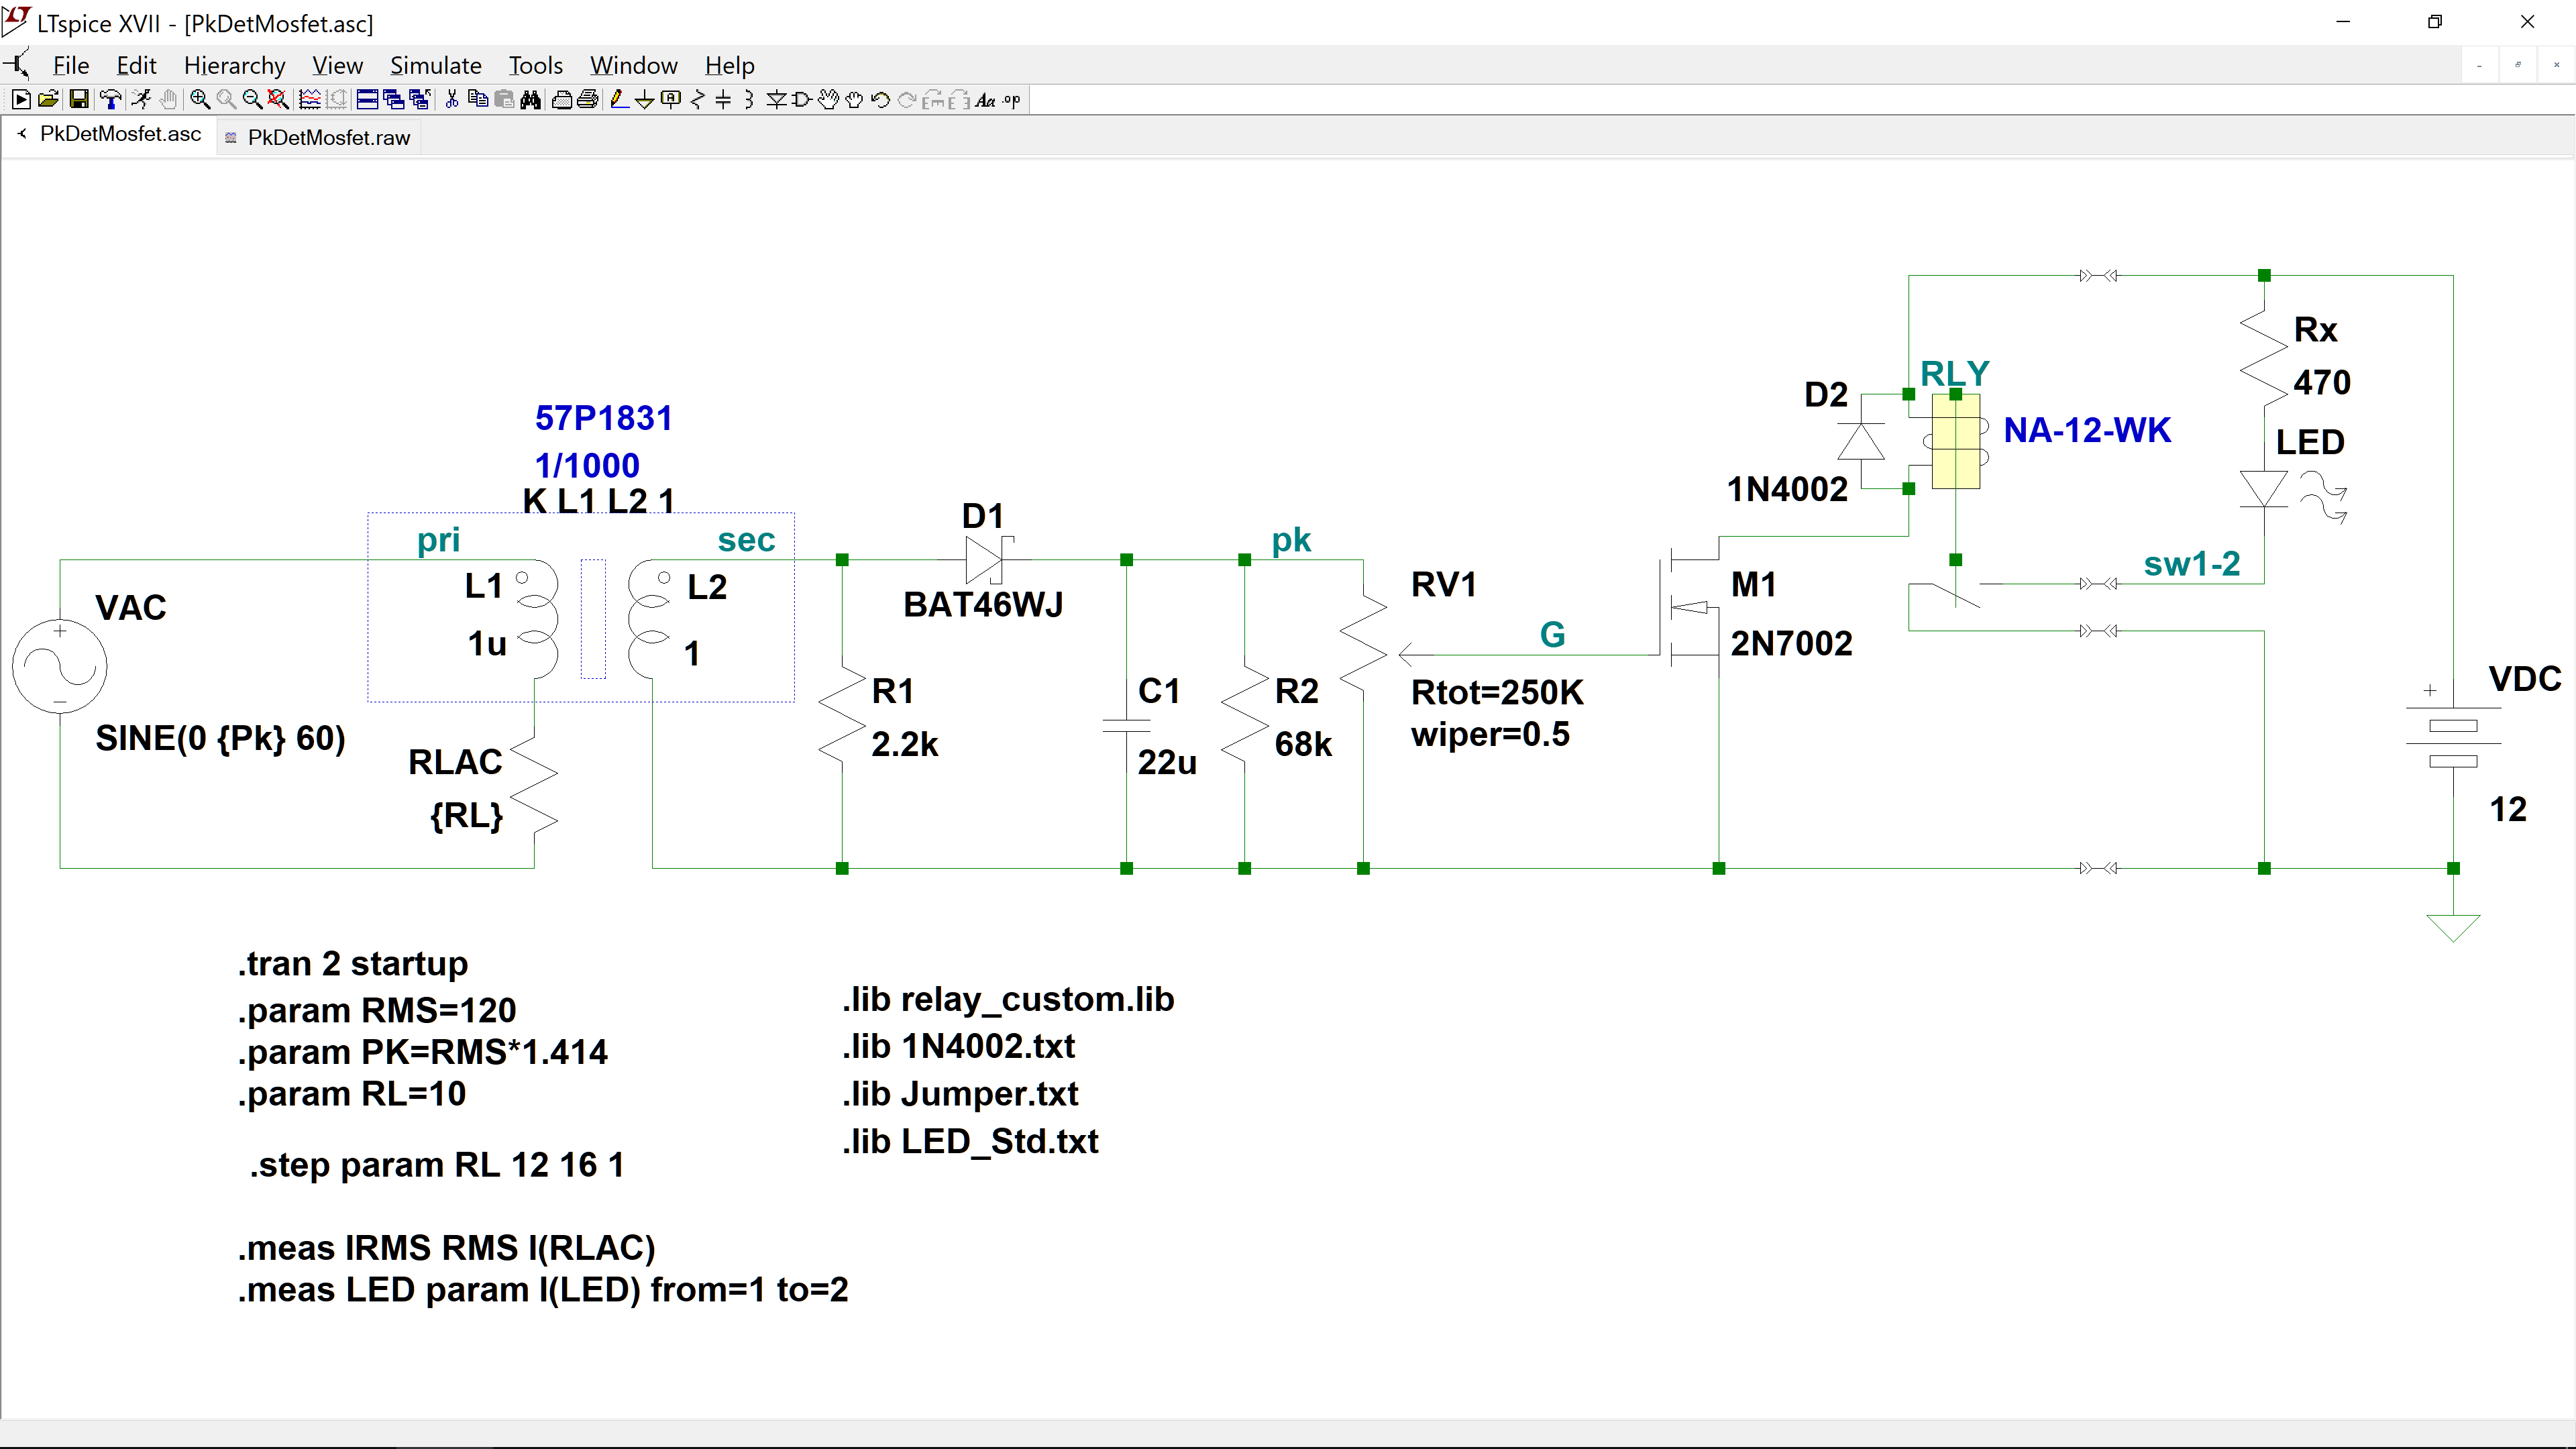
Task: Open the Simulate menu
Action: click(436, 65)
